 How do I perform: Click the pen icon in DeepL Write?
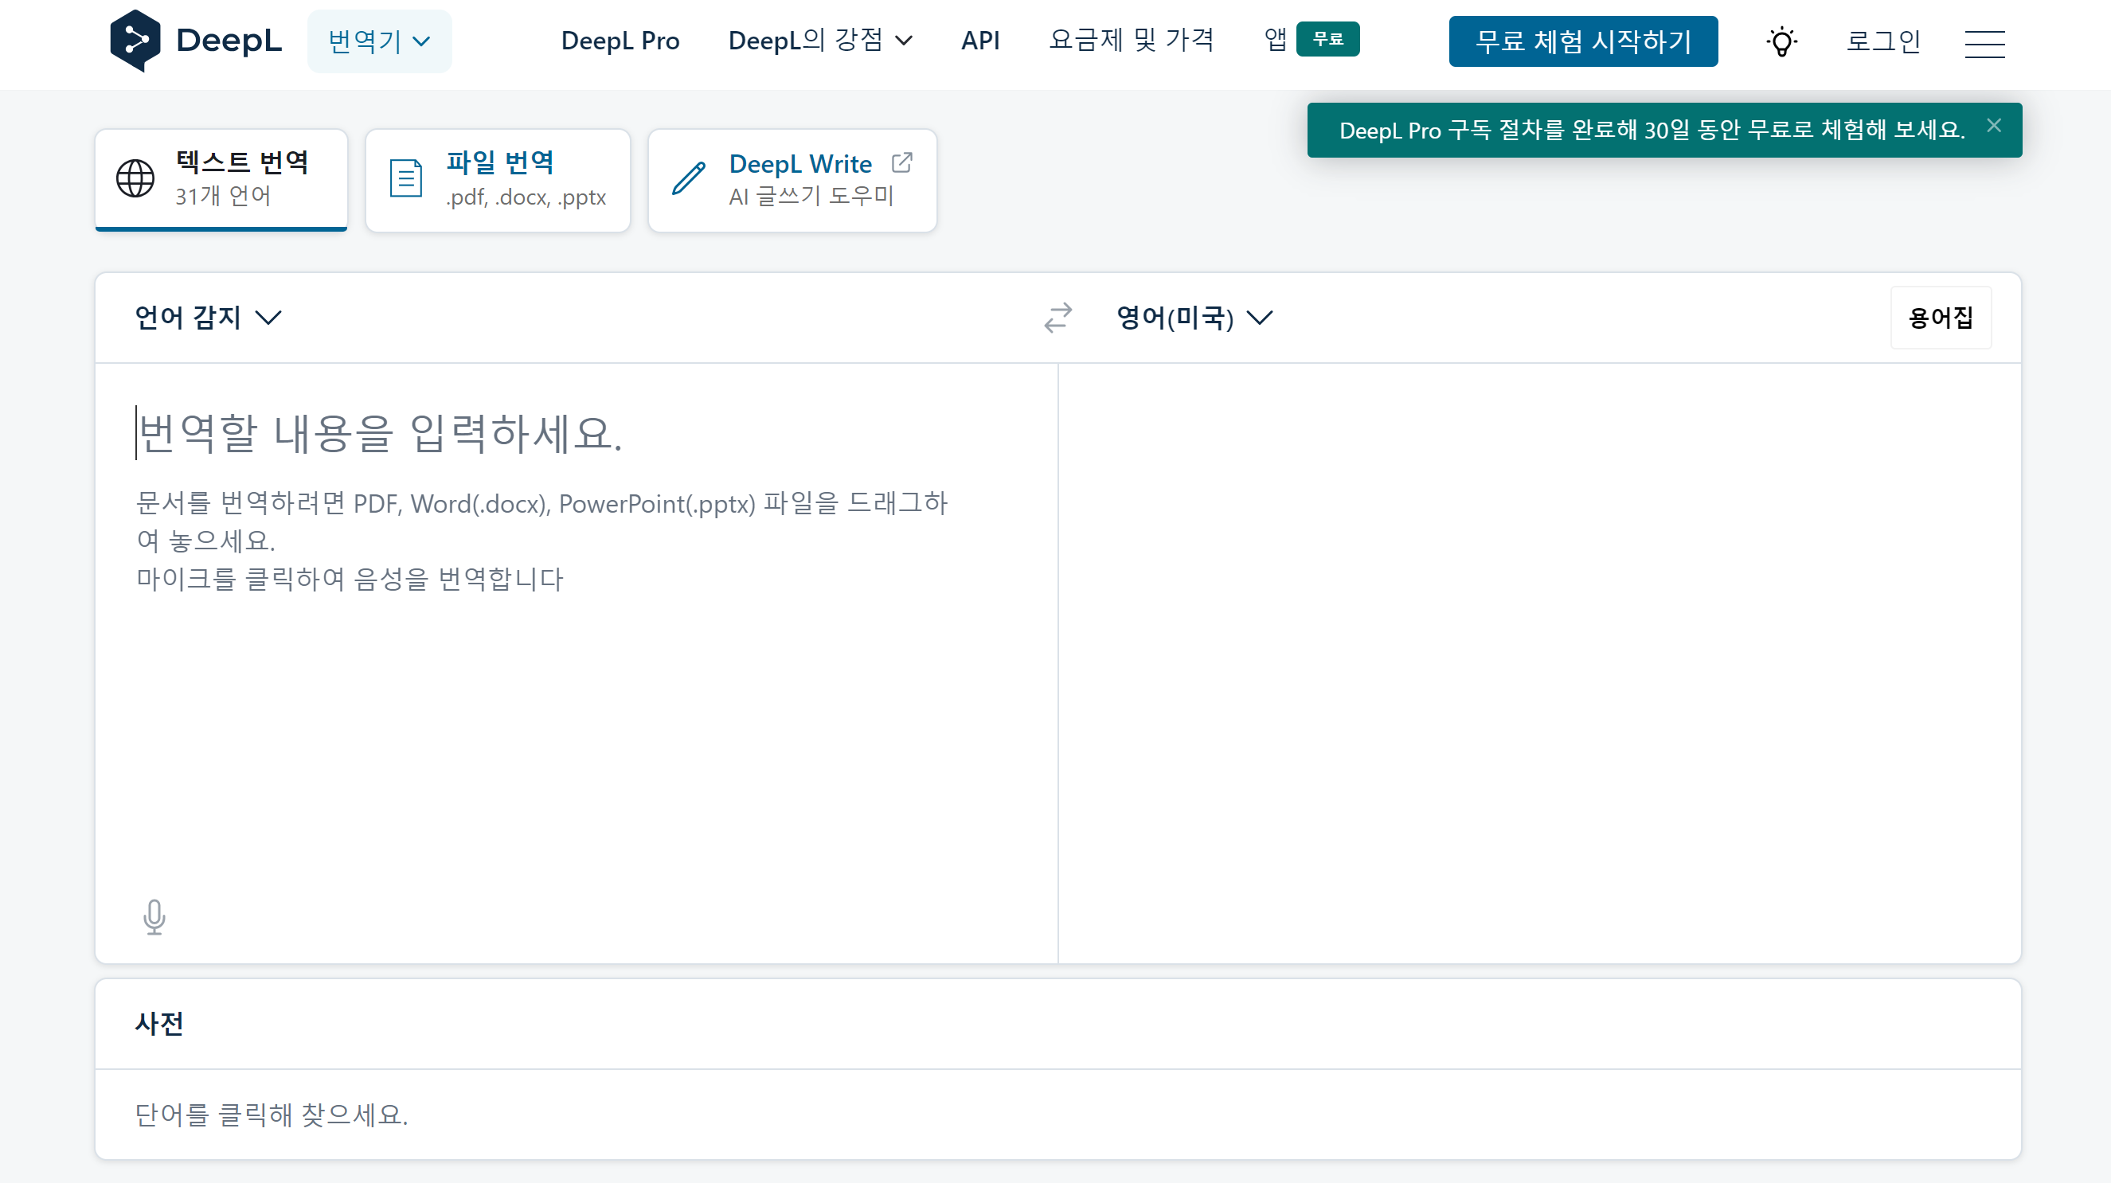click(688, 178)
